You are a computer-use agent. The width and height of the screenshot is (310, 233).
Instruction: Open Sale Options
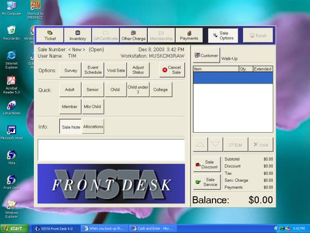point(223,36)
